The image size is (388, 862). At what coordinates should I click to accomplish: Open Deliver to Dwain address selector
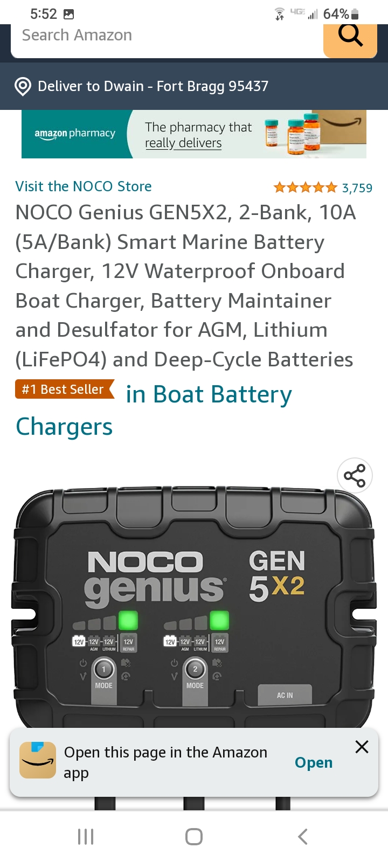point(153,86)
